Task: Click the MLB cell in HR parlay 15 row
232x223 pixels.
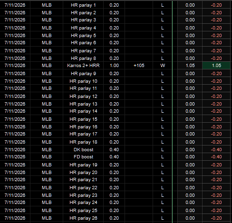Action: tap(47, 119)
